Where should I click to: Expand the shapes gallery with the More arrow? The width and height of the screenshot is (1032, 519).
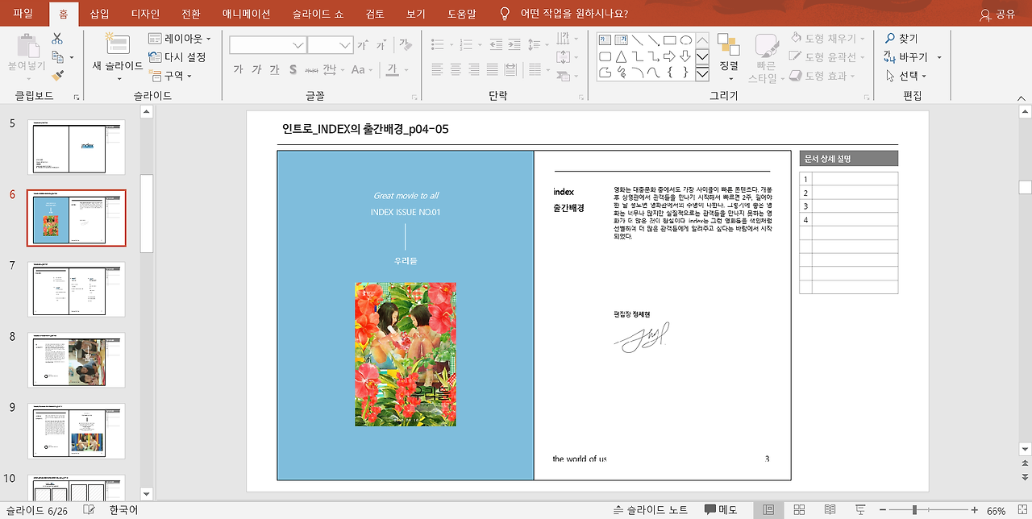coord(701,73)
